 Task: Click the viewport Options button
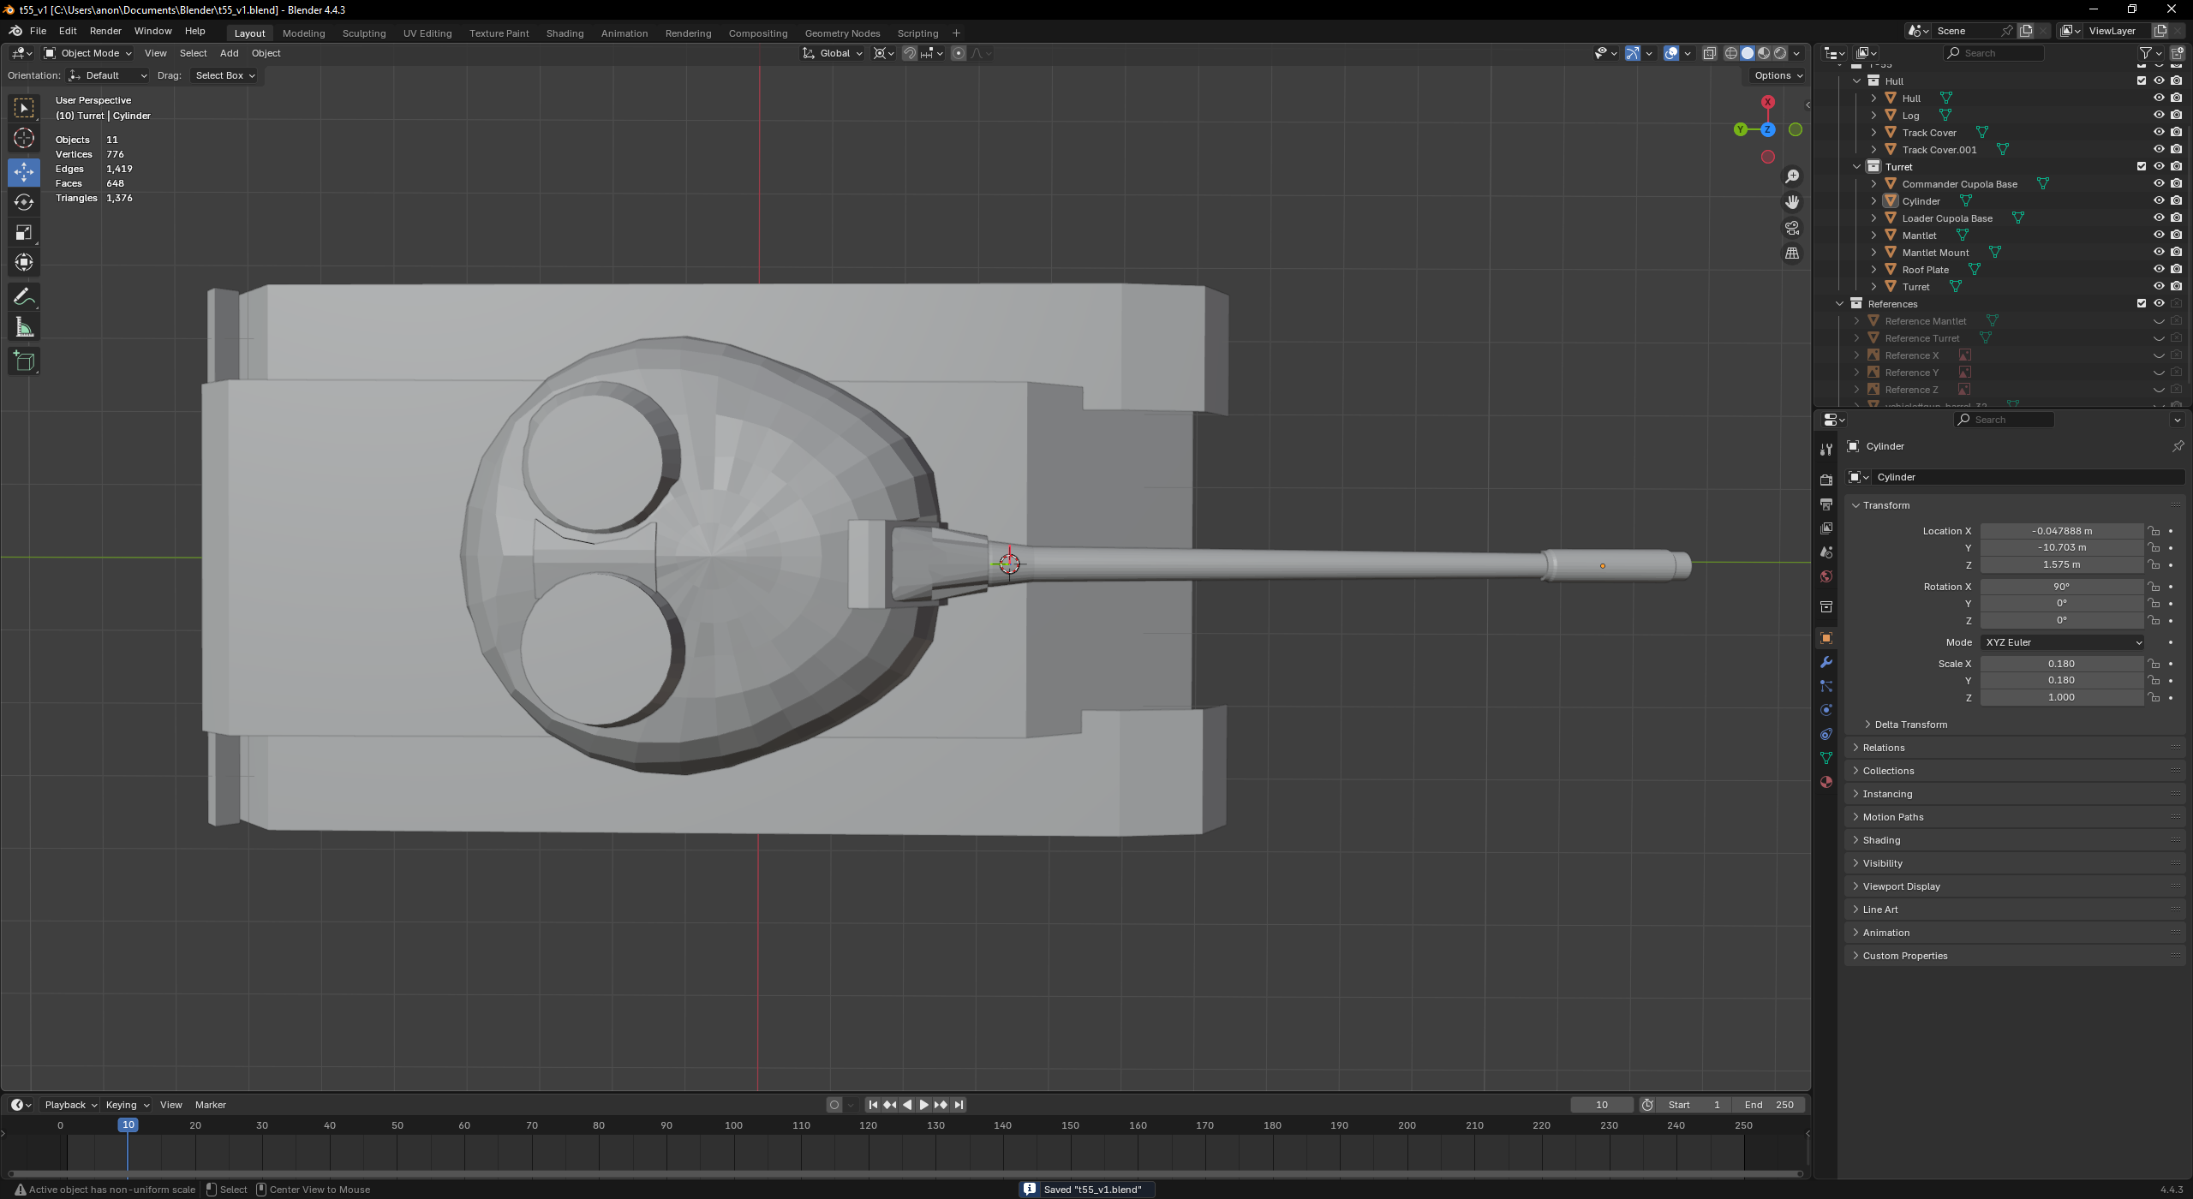[1777, 75]
